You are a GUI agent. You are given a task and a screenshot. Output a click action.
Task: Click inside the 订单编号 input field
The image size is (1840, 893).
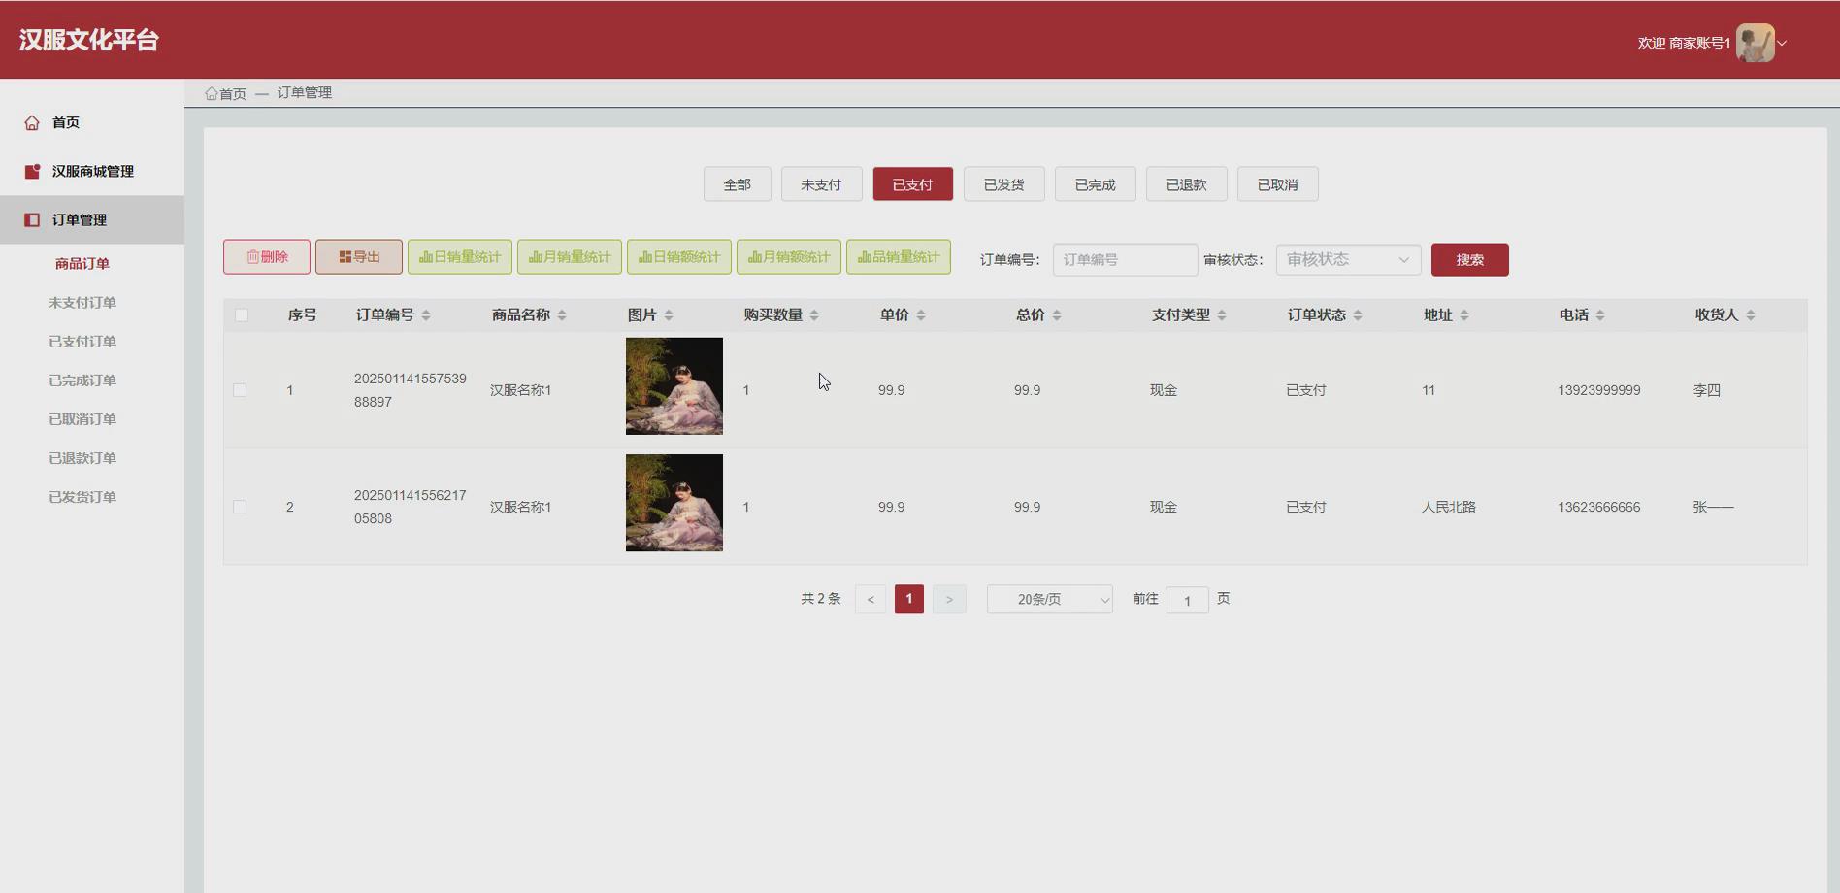click(1125, 259)
